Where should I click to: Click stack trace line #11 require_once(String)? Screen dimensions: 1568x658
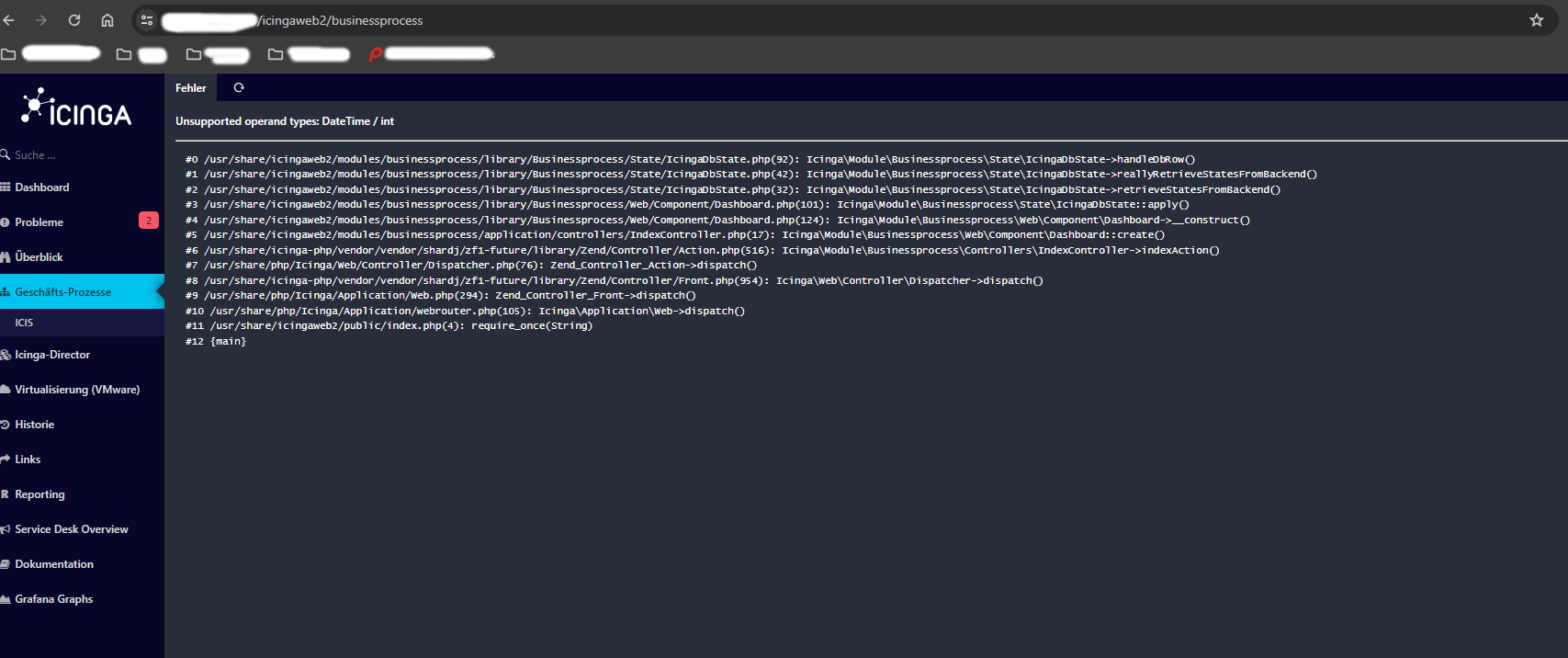389,325
